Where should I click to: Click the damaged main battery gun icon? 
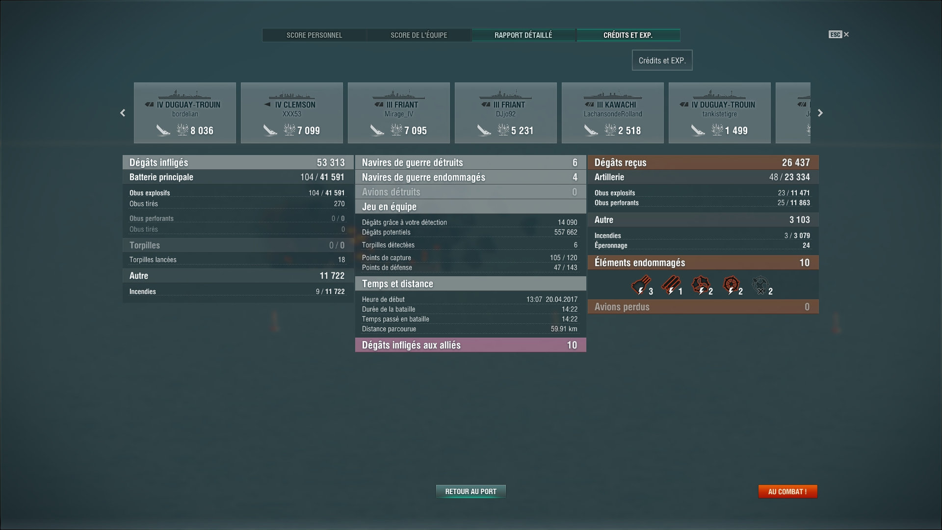[x=641, y=285]
